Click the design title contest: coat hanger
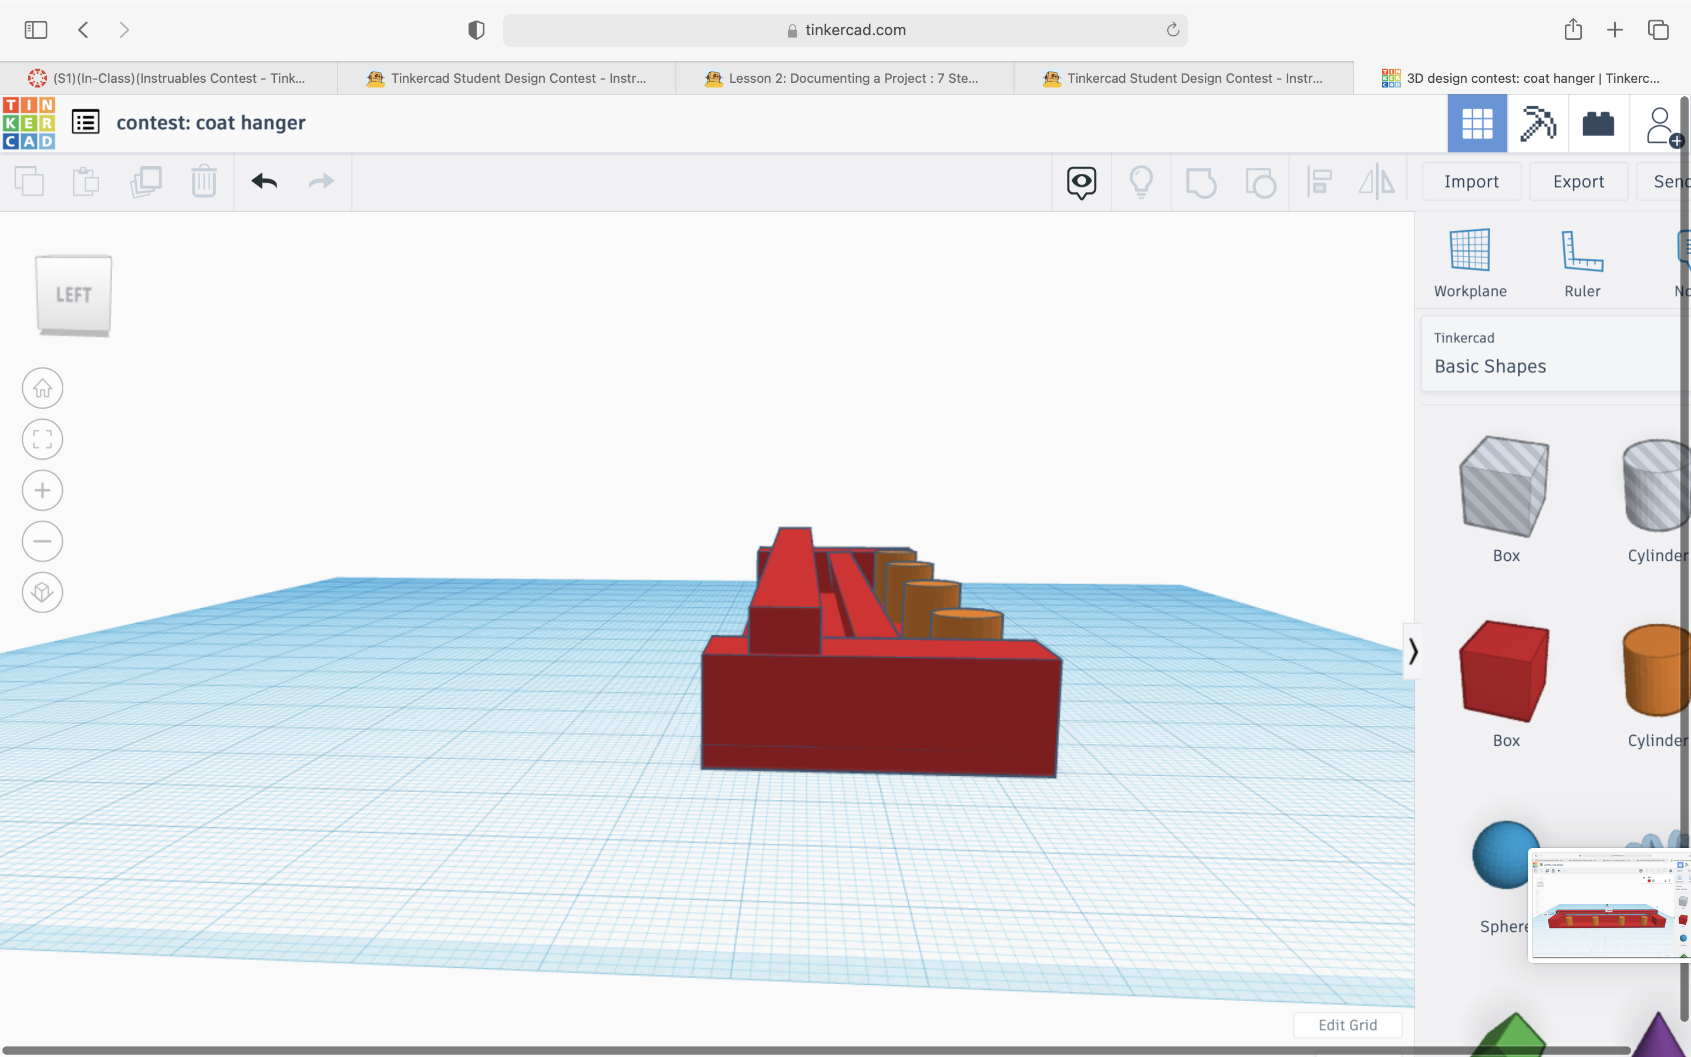 click(210, 122)
